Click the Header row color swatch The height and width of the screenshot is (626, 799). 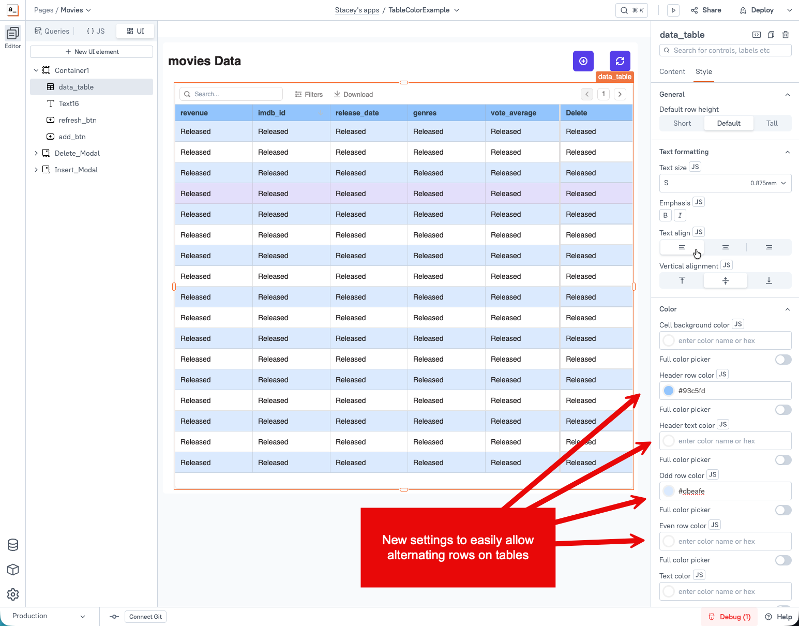point(669,391)
